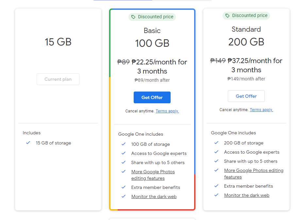Click the disabled Current plan button
The width and height of the screenshot is (302, 220).
(x=58, y=79)
